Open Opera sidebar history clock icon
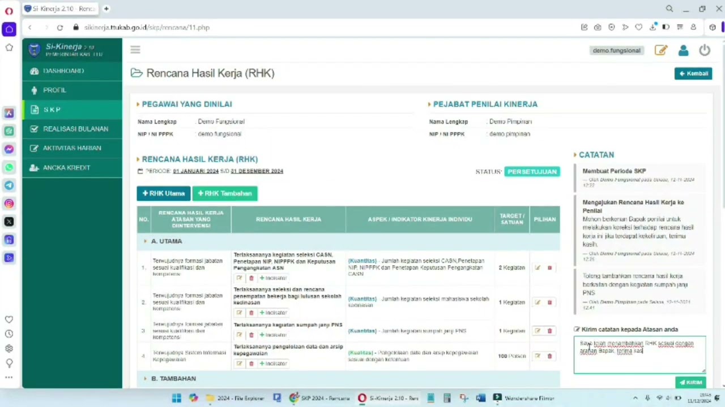The width and height of the screenshot is (725, 407). [9, 334]
